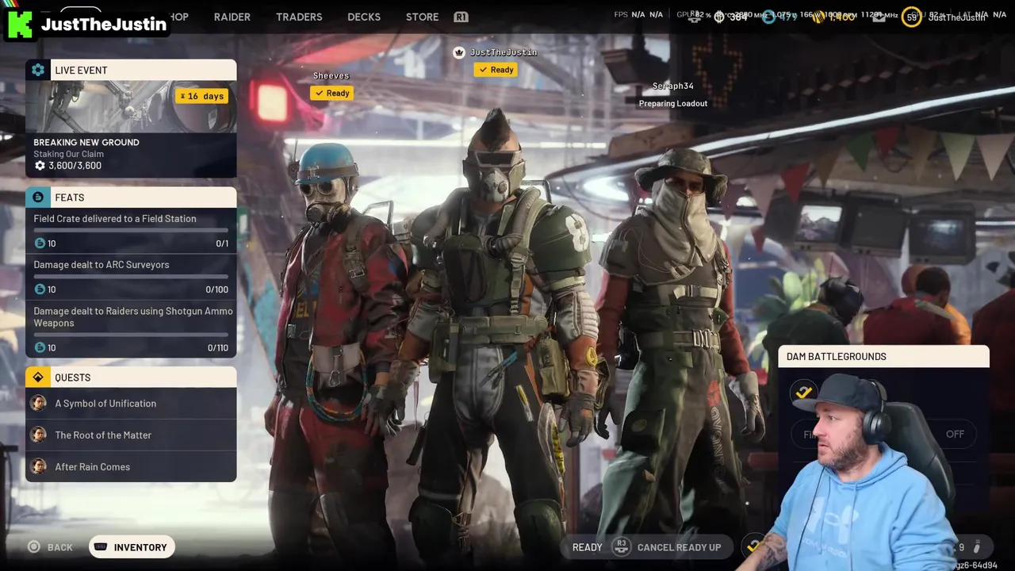Open the Traders tab
This screenshot has width=1015, height=571.
coord(299,17)
